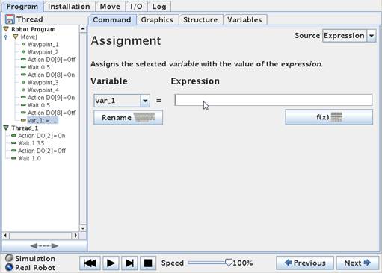The image size is (382, 273).
Task: Open the Source Expression dropdown
Action: click(372, 36)
